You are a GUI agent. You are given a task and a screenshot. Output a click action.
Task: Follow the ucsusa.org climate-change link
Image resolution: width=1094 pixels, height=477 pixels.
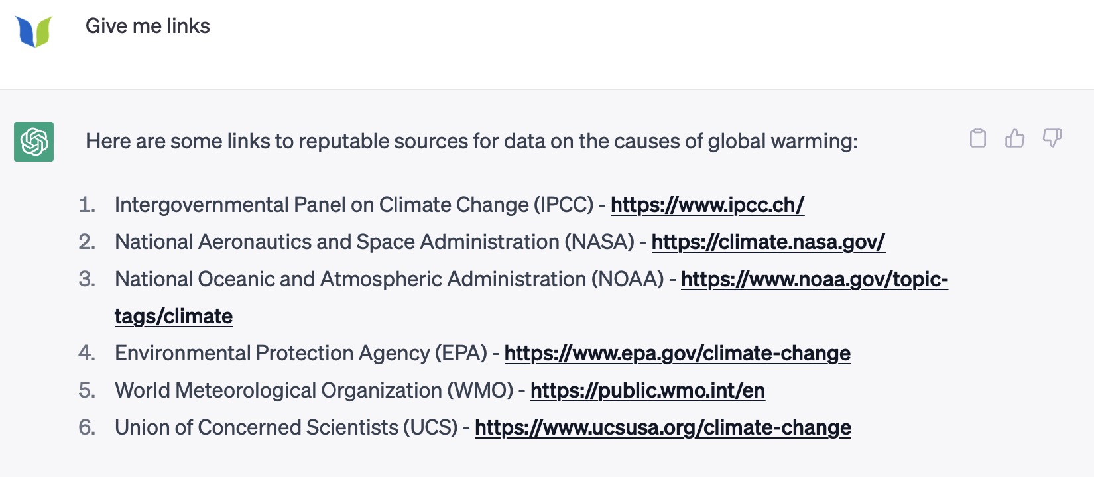click(662, 428)
